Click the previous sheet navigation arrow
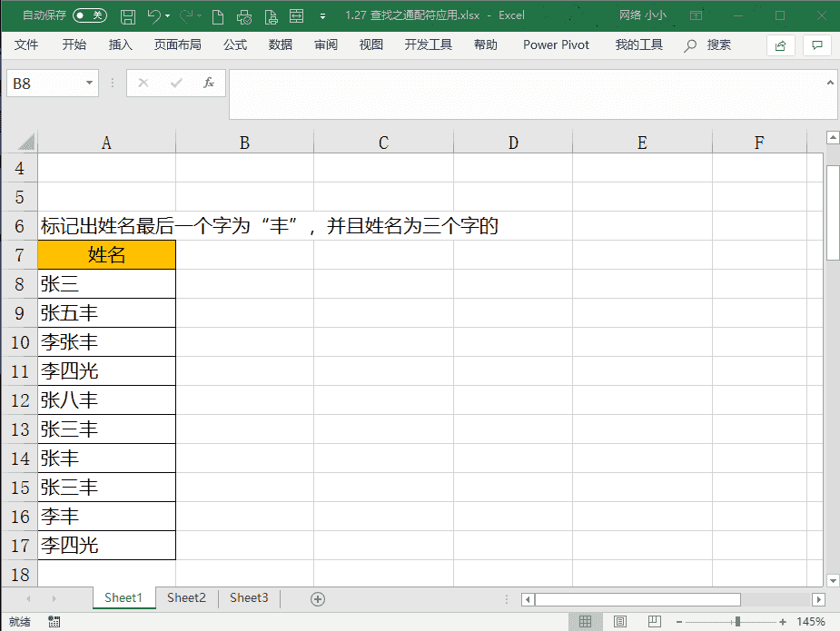The height and width of the screenshot is (631, 840). click(x=28, y=598)
